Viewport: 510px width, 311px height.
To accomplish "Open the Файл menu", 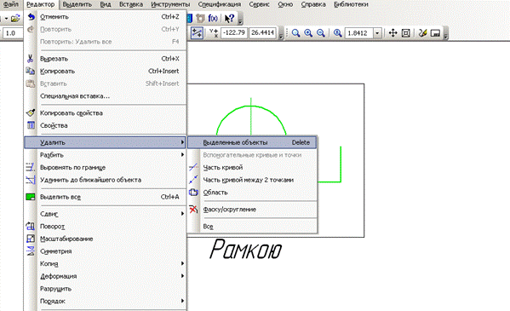I will 11,4.
